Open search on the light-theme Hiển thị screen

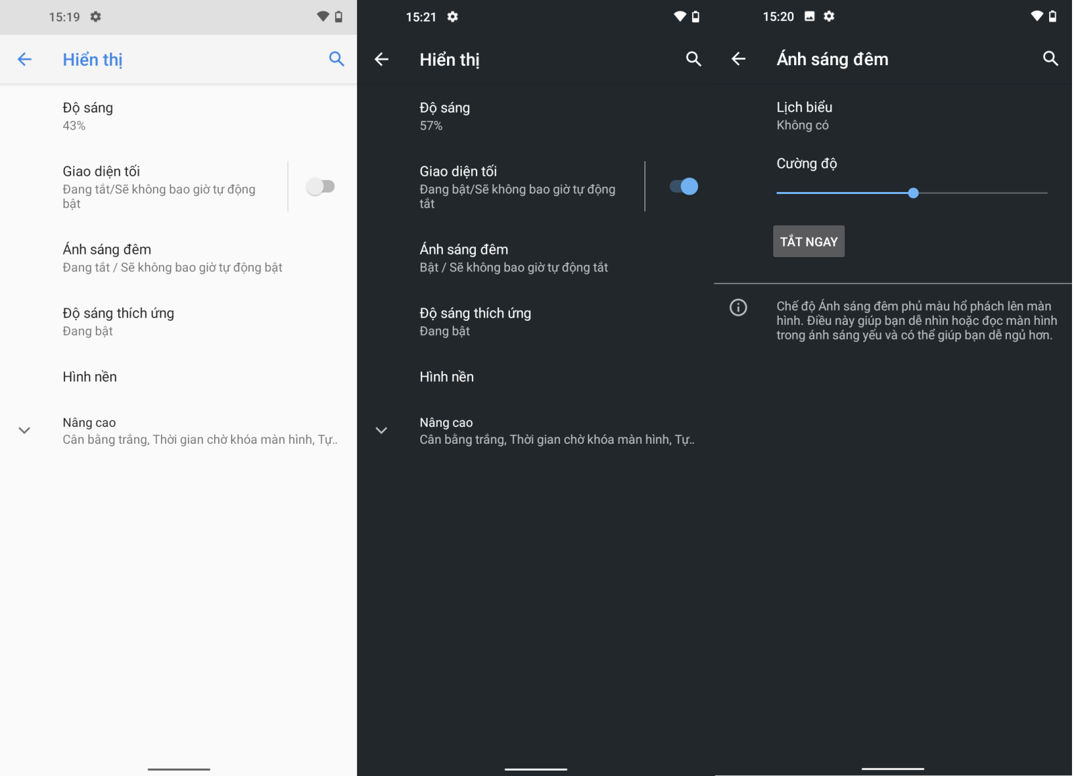(x=336, y=59)
